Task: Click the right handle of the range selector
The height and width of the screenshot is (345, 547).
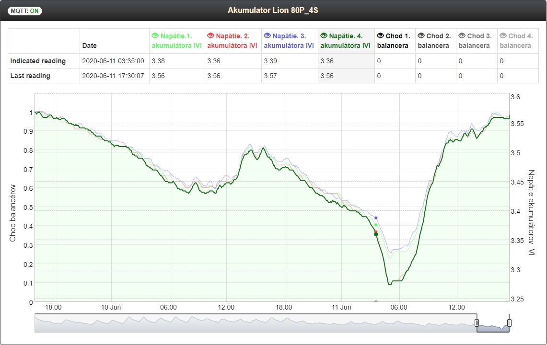Action: [509, 323]
